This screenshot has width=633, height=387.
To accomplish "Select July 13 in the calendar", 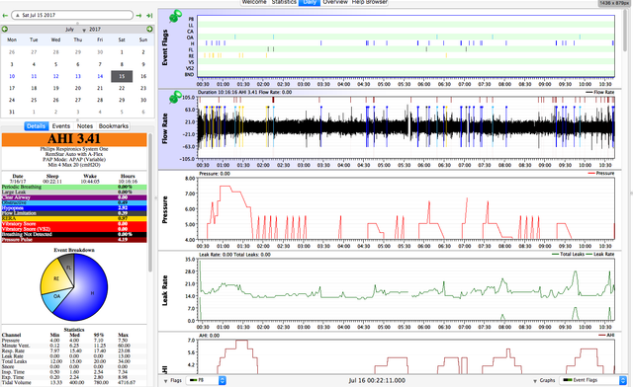I will [x=78, y=76].
